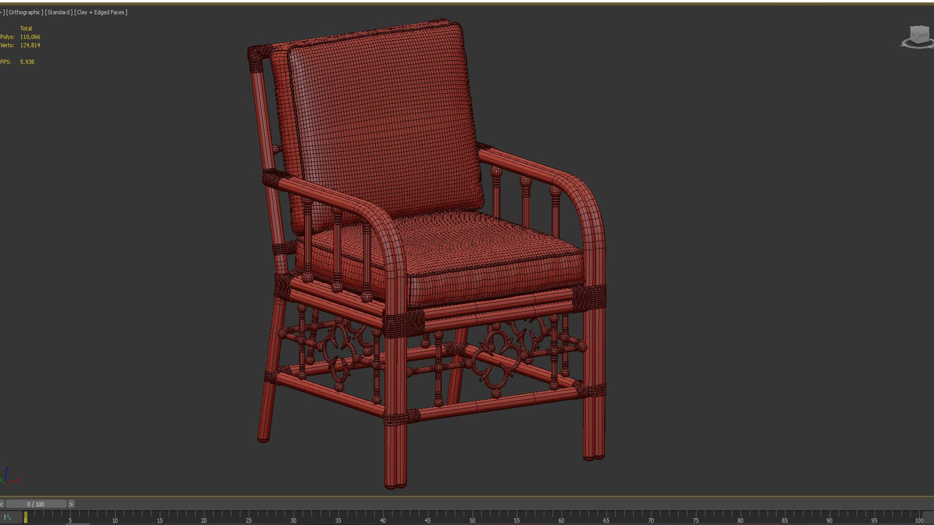The width and height of the screenshot is (934, 525).
Task: Open the [+] viewport general menu
Action: pyautogui.click(x=2, y=12)
